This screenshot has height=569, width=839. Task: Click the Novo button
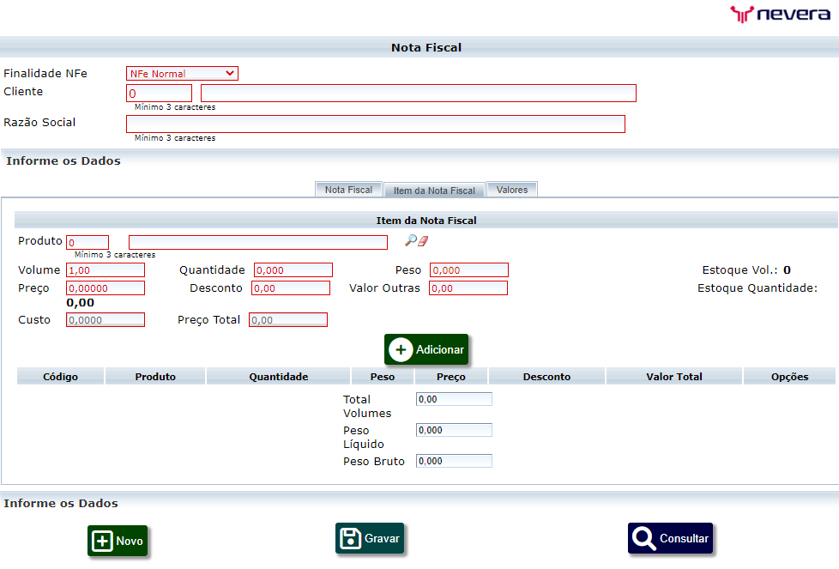click(x=118, y=541)
